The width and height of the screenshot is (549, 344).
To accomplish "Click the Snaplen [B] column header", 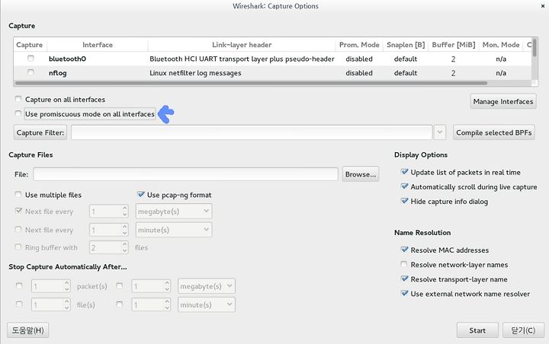I will 406,45.
